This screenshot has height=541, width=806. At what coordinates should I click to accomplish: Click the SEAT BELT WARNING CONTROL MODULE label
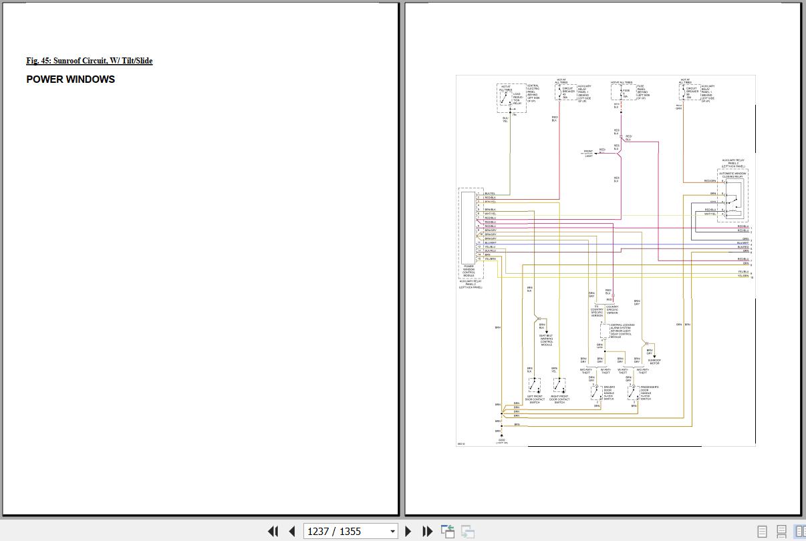click(x=546, y=340)
